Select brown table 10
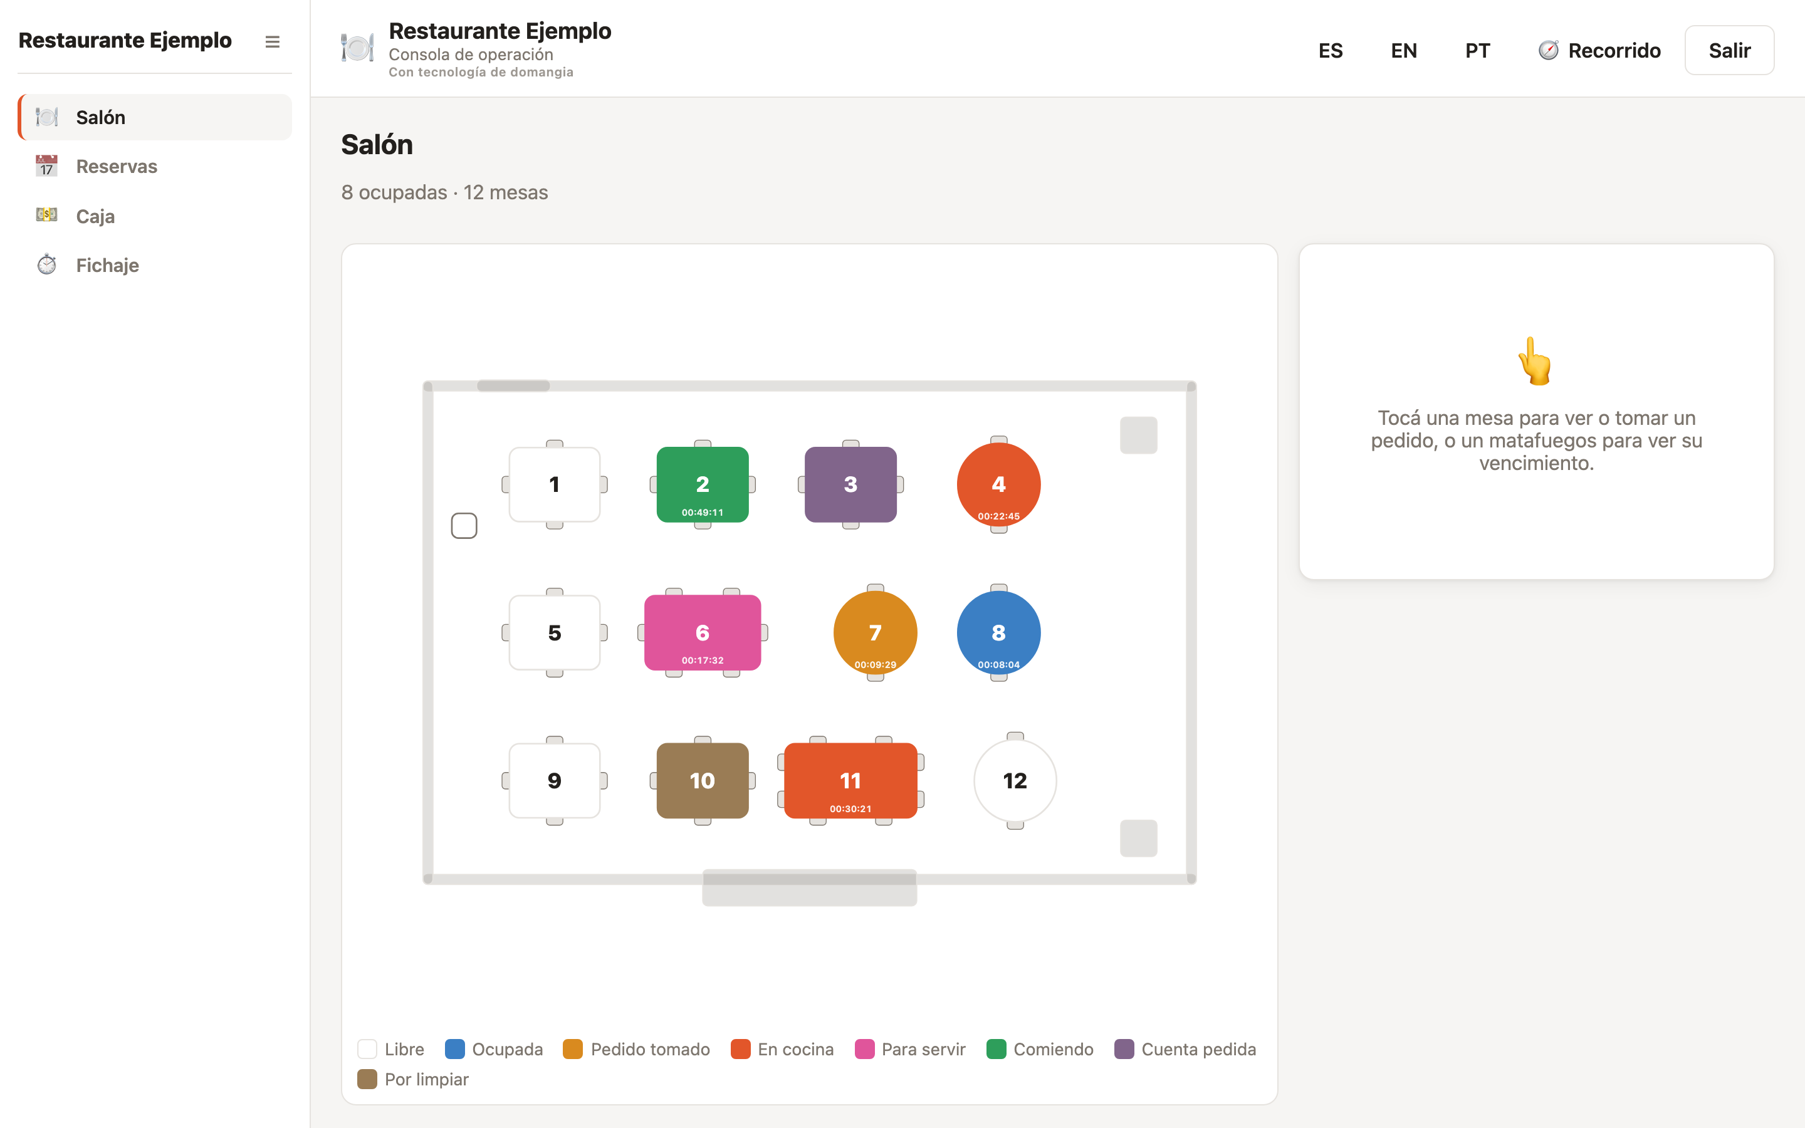 702,780
